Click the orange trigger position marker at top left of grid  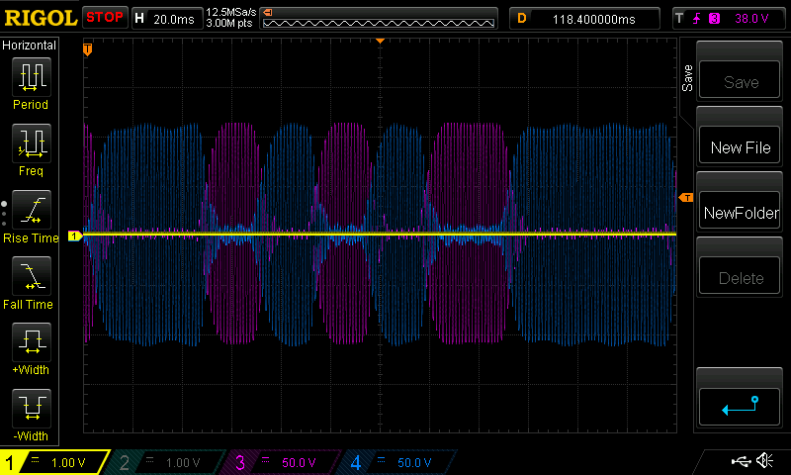88,48
